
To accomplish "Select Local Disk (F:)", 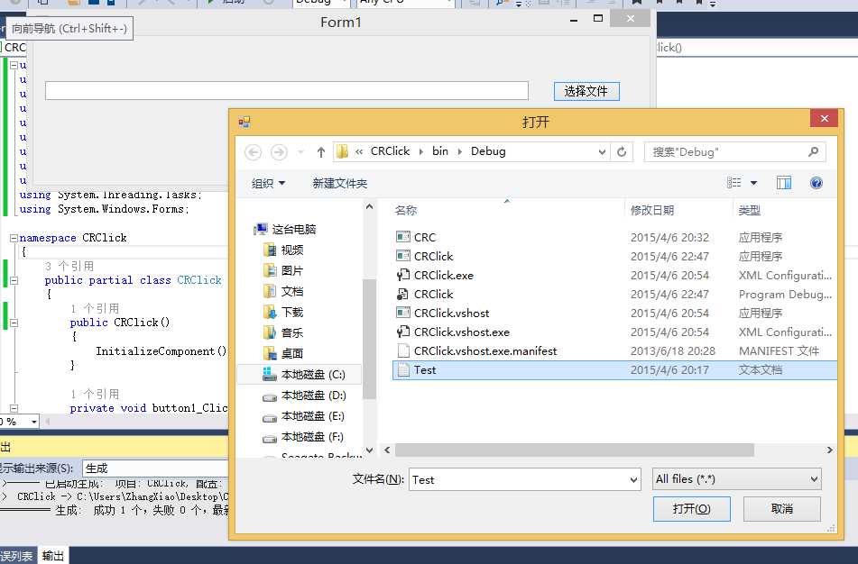I will point(304,437).
